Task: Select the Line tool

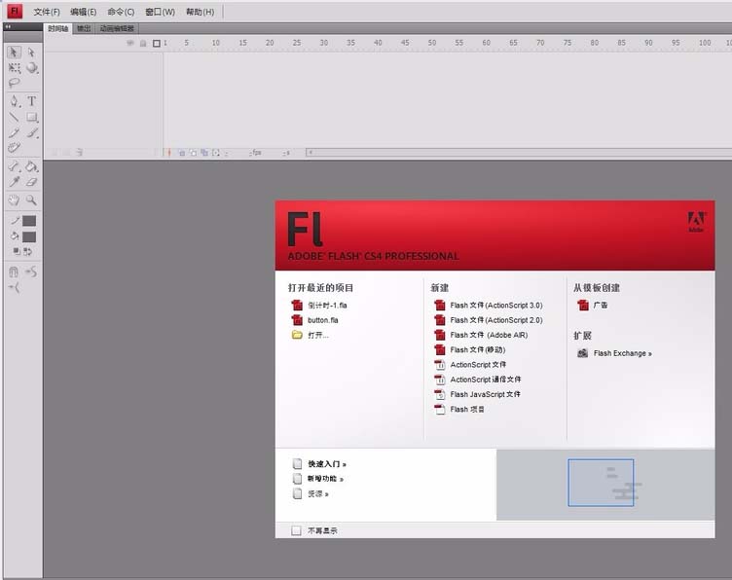Action: pos(14,117)
